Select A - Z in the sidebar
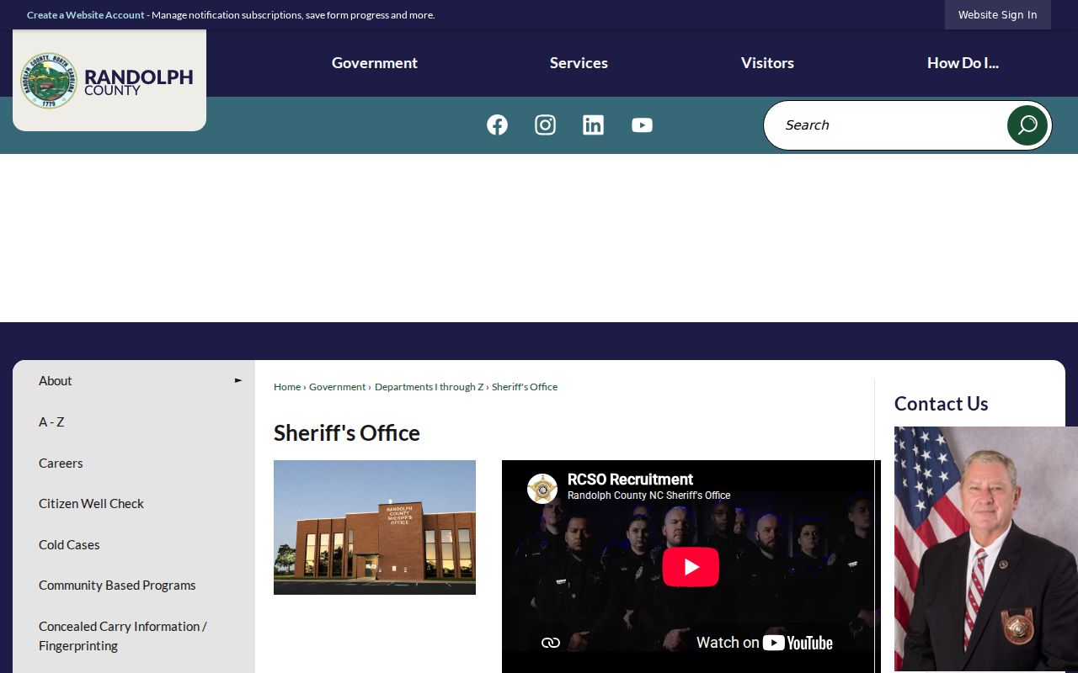This screenshot has width=1078, height=673. click(x=51, y=422)
